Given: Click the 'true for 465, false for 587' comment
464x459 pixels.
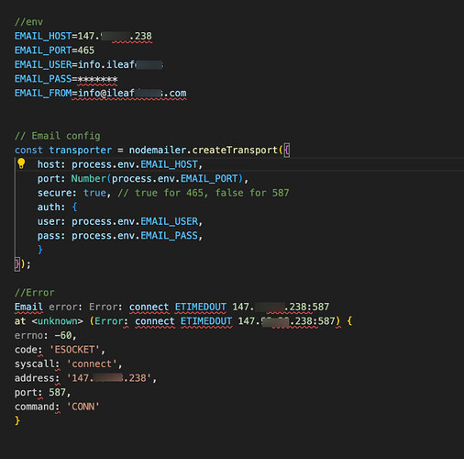Looking at the screenshot, I should click(204, 193).
